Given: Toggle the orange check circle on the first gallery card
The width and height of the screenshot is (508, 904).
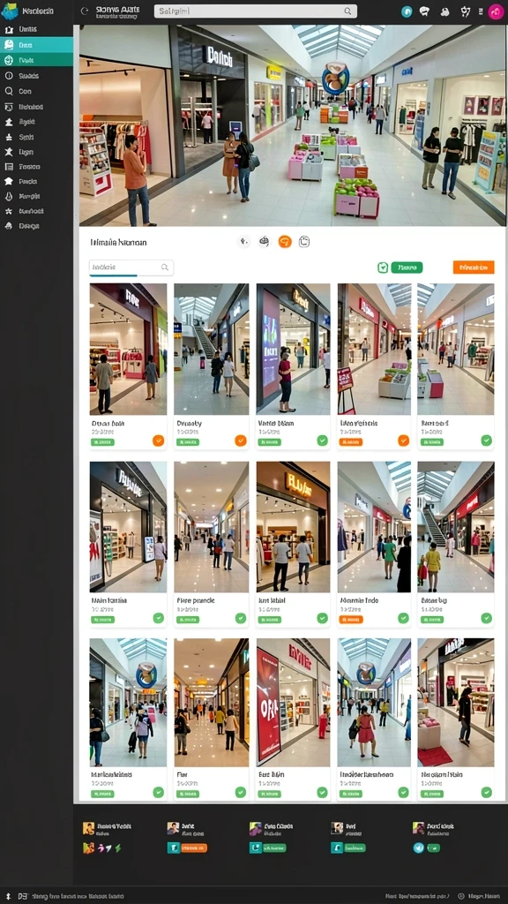Looking at the screenshot, I should tap(159, 441).
